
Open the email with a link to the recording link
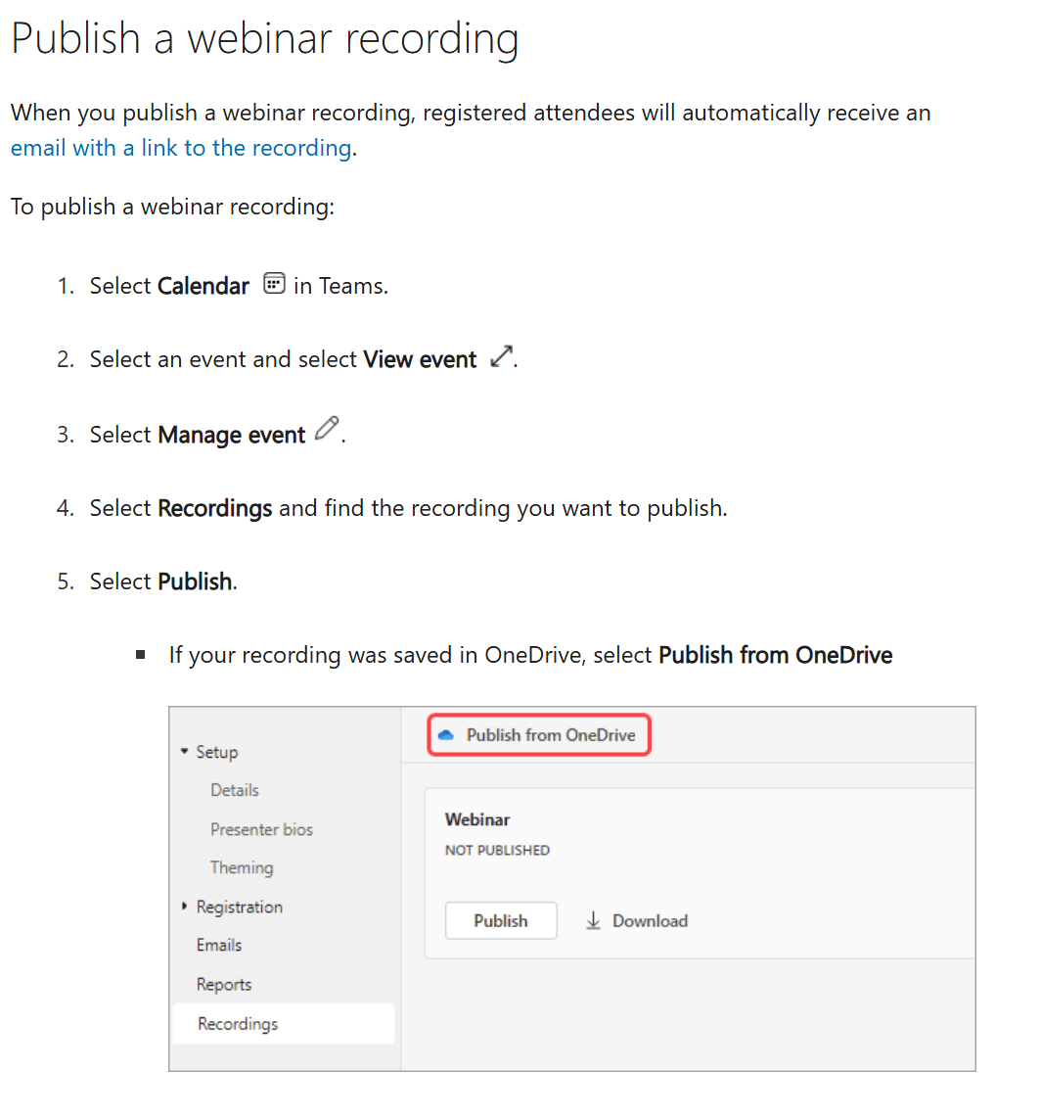pos(181,148)
